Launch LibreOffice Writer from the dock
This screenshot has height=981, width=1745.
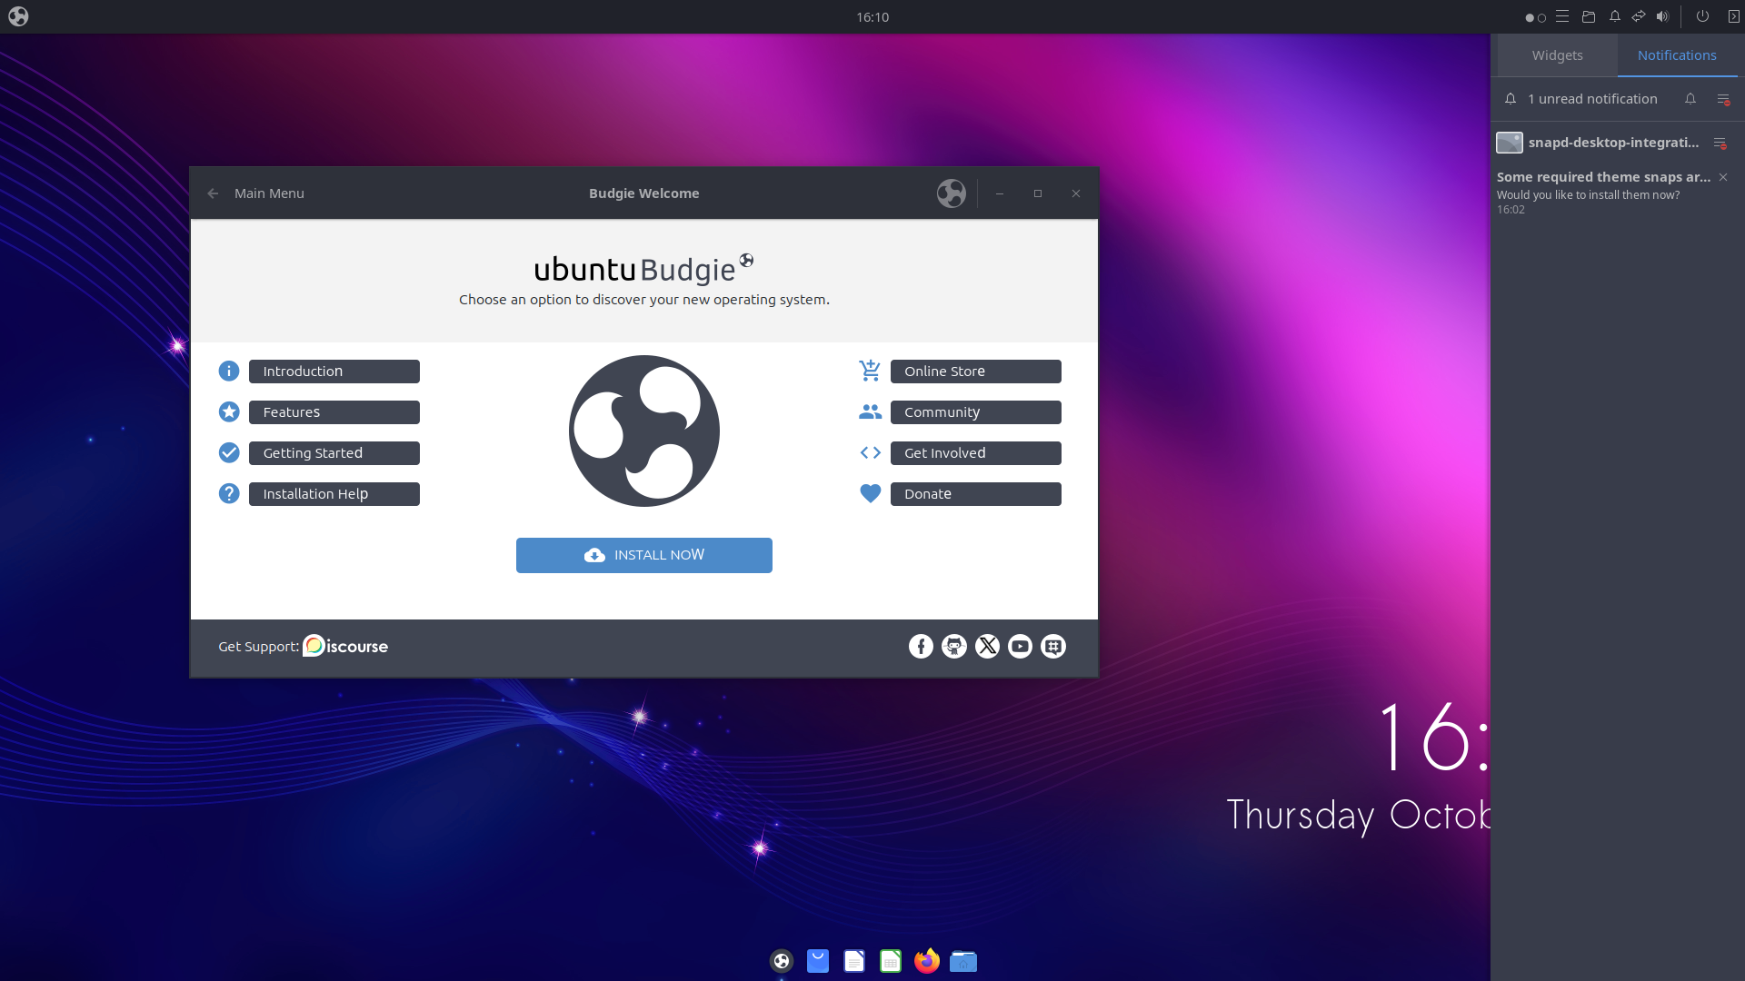pyautogui.click(x=854, y=960)
